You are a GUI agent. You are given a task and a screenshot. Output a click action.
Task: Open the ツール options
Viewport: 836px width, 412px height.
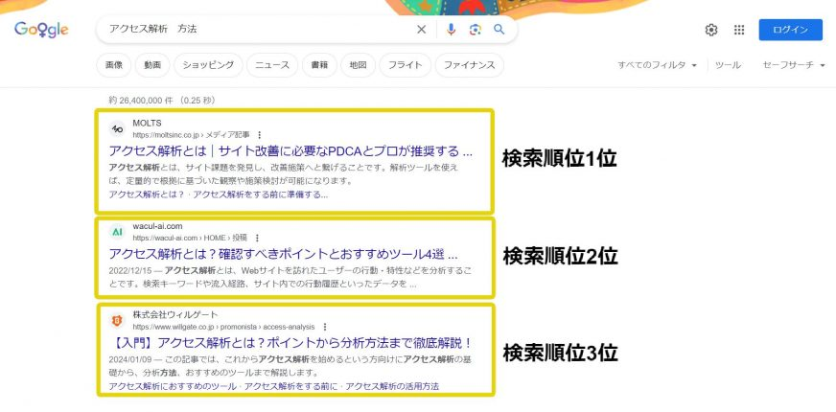point(728,65)
